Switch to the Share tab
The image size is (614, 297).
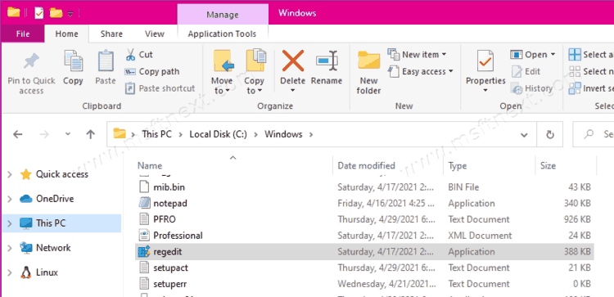tap(111, 34)
